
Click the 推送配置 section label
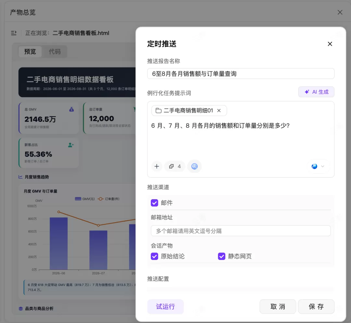(158, 279)
